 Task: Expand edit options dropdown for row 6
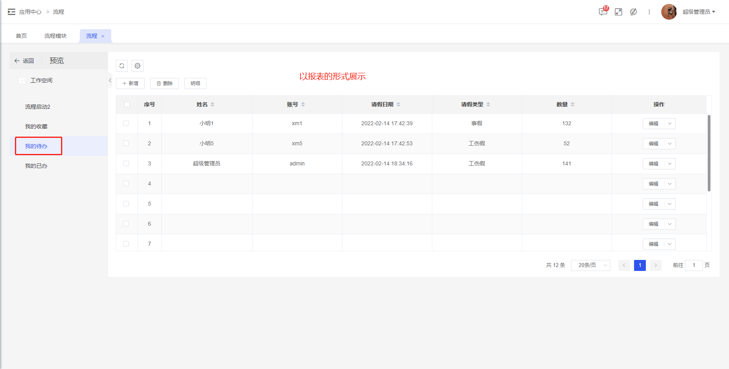click(670, 224)
